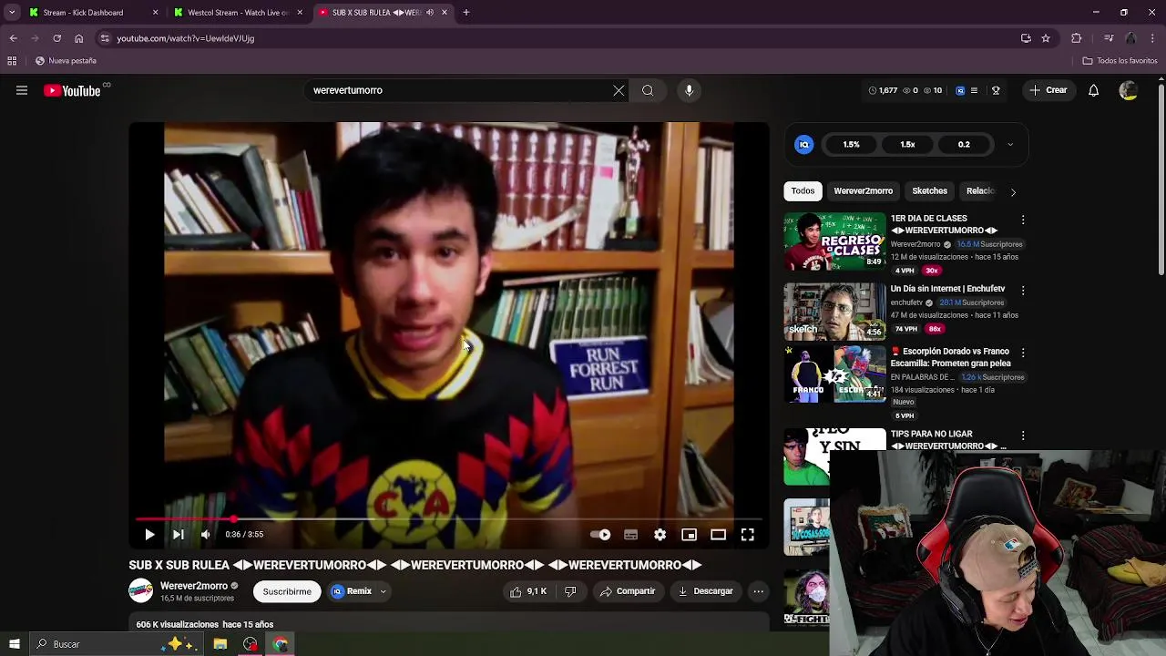Screen dimensions: 1166x656
Task: Open video player settings gear
Action: (x=660, y=535)
